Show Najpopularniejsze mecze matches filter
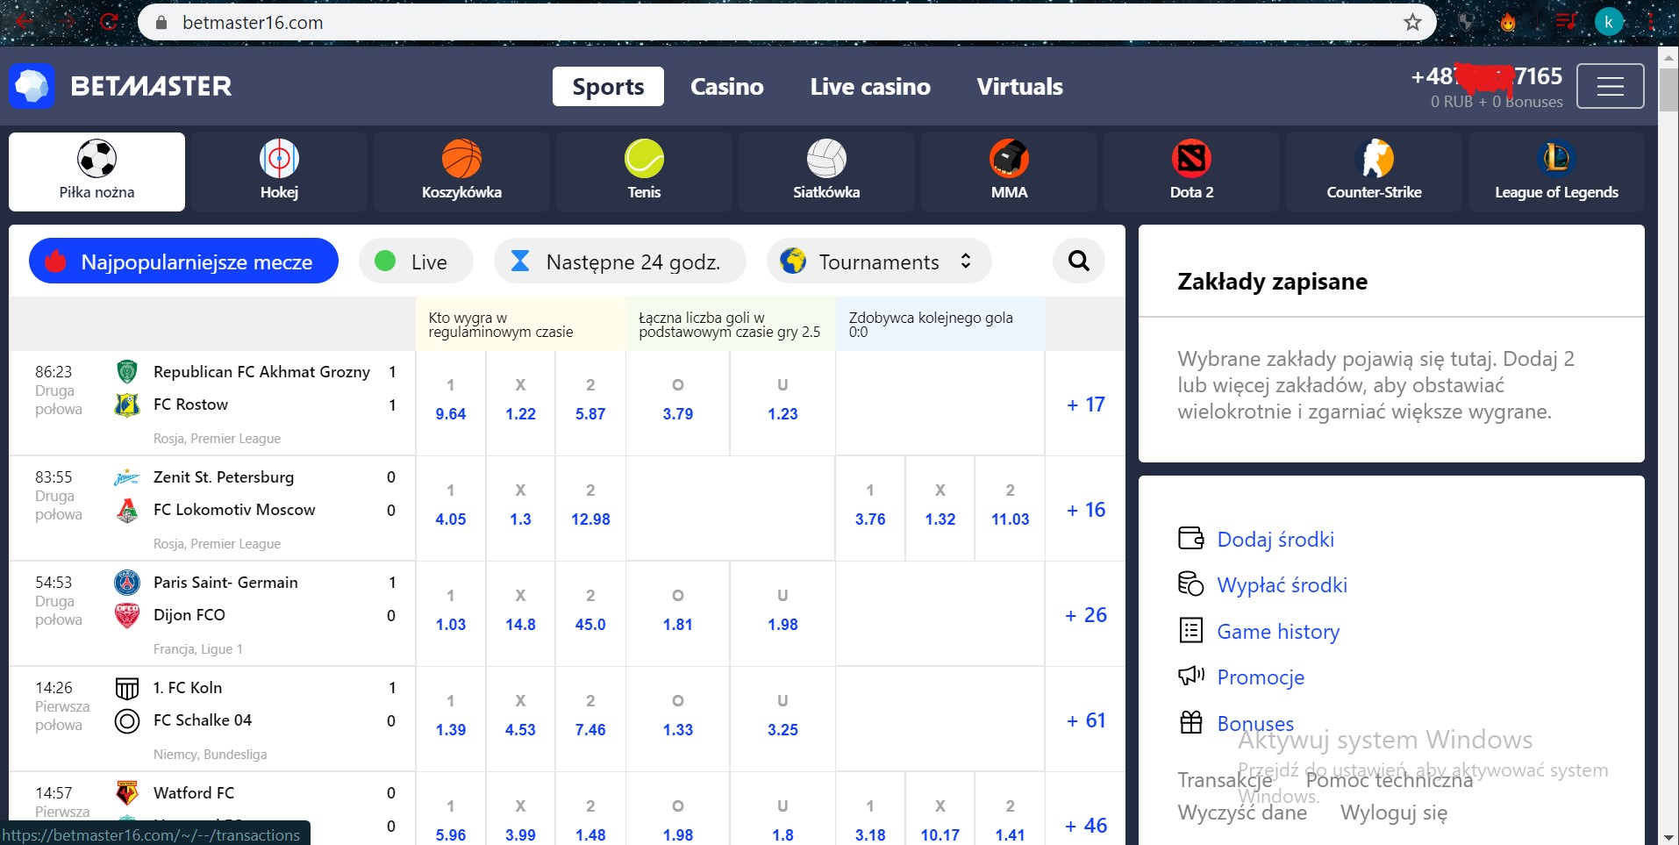1679x845 pixels. [183, 261]
